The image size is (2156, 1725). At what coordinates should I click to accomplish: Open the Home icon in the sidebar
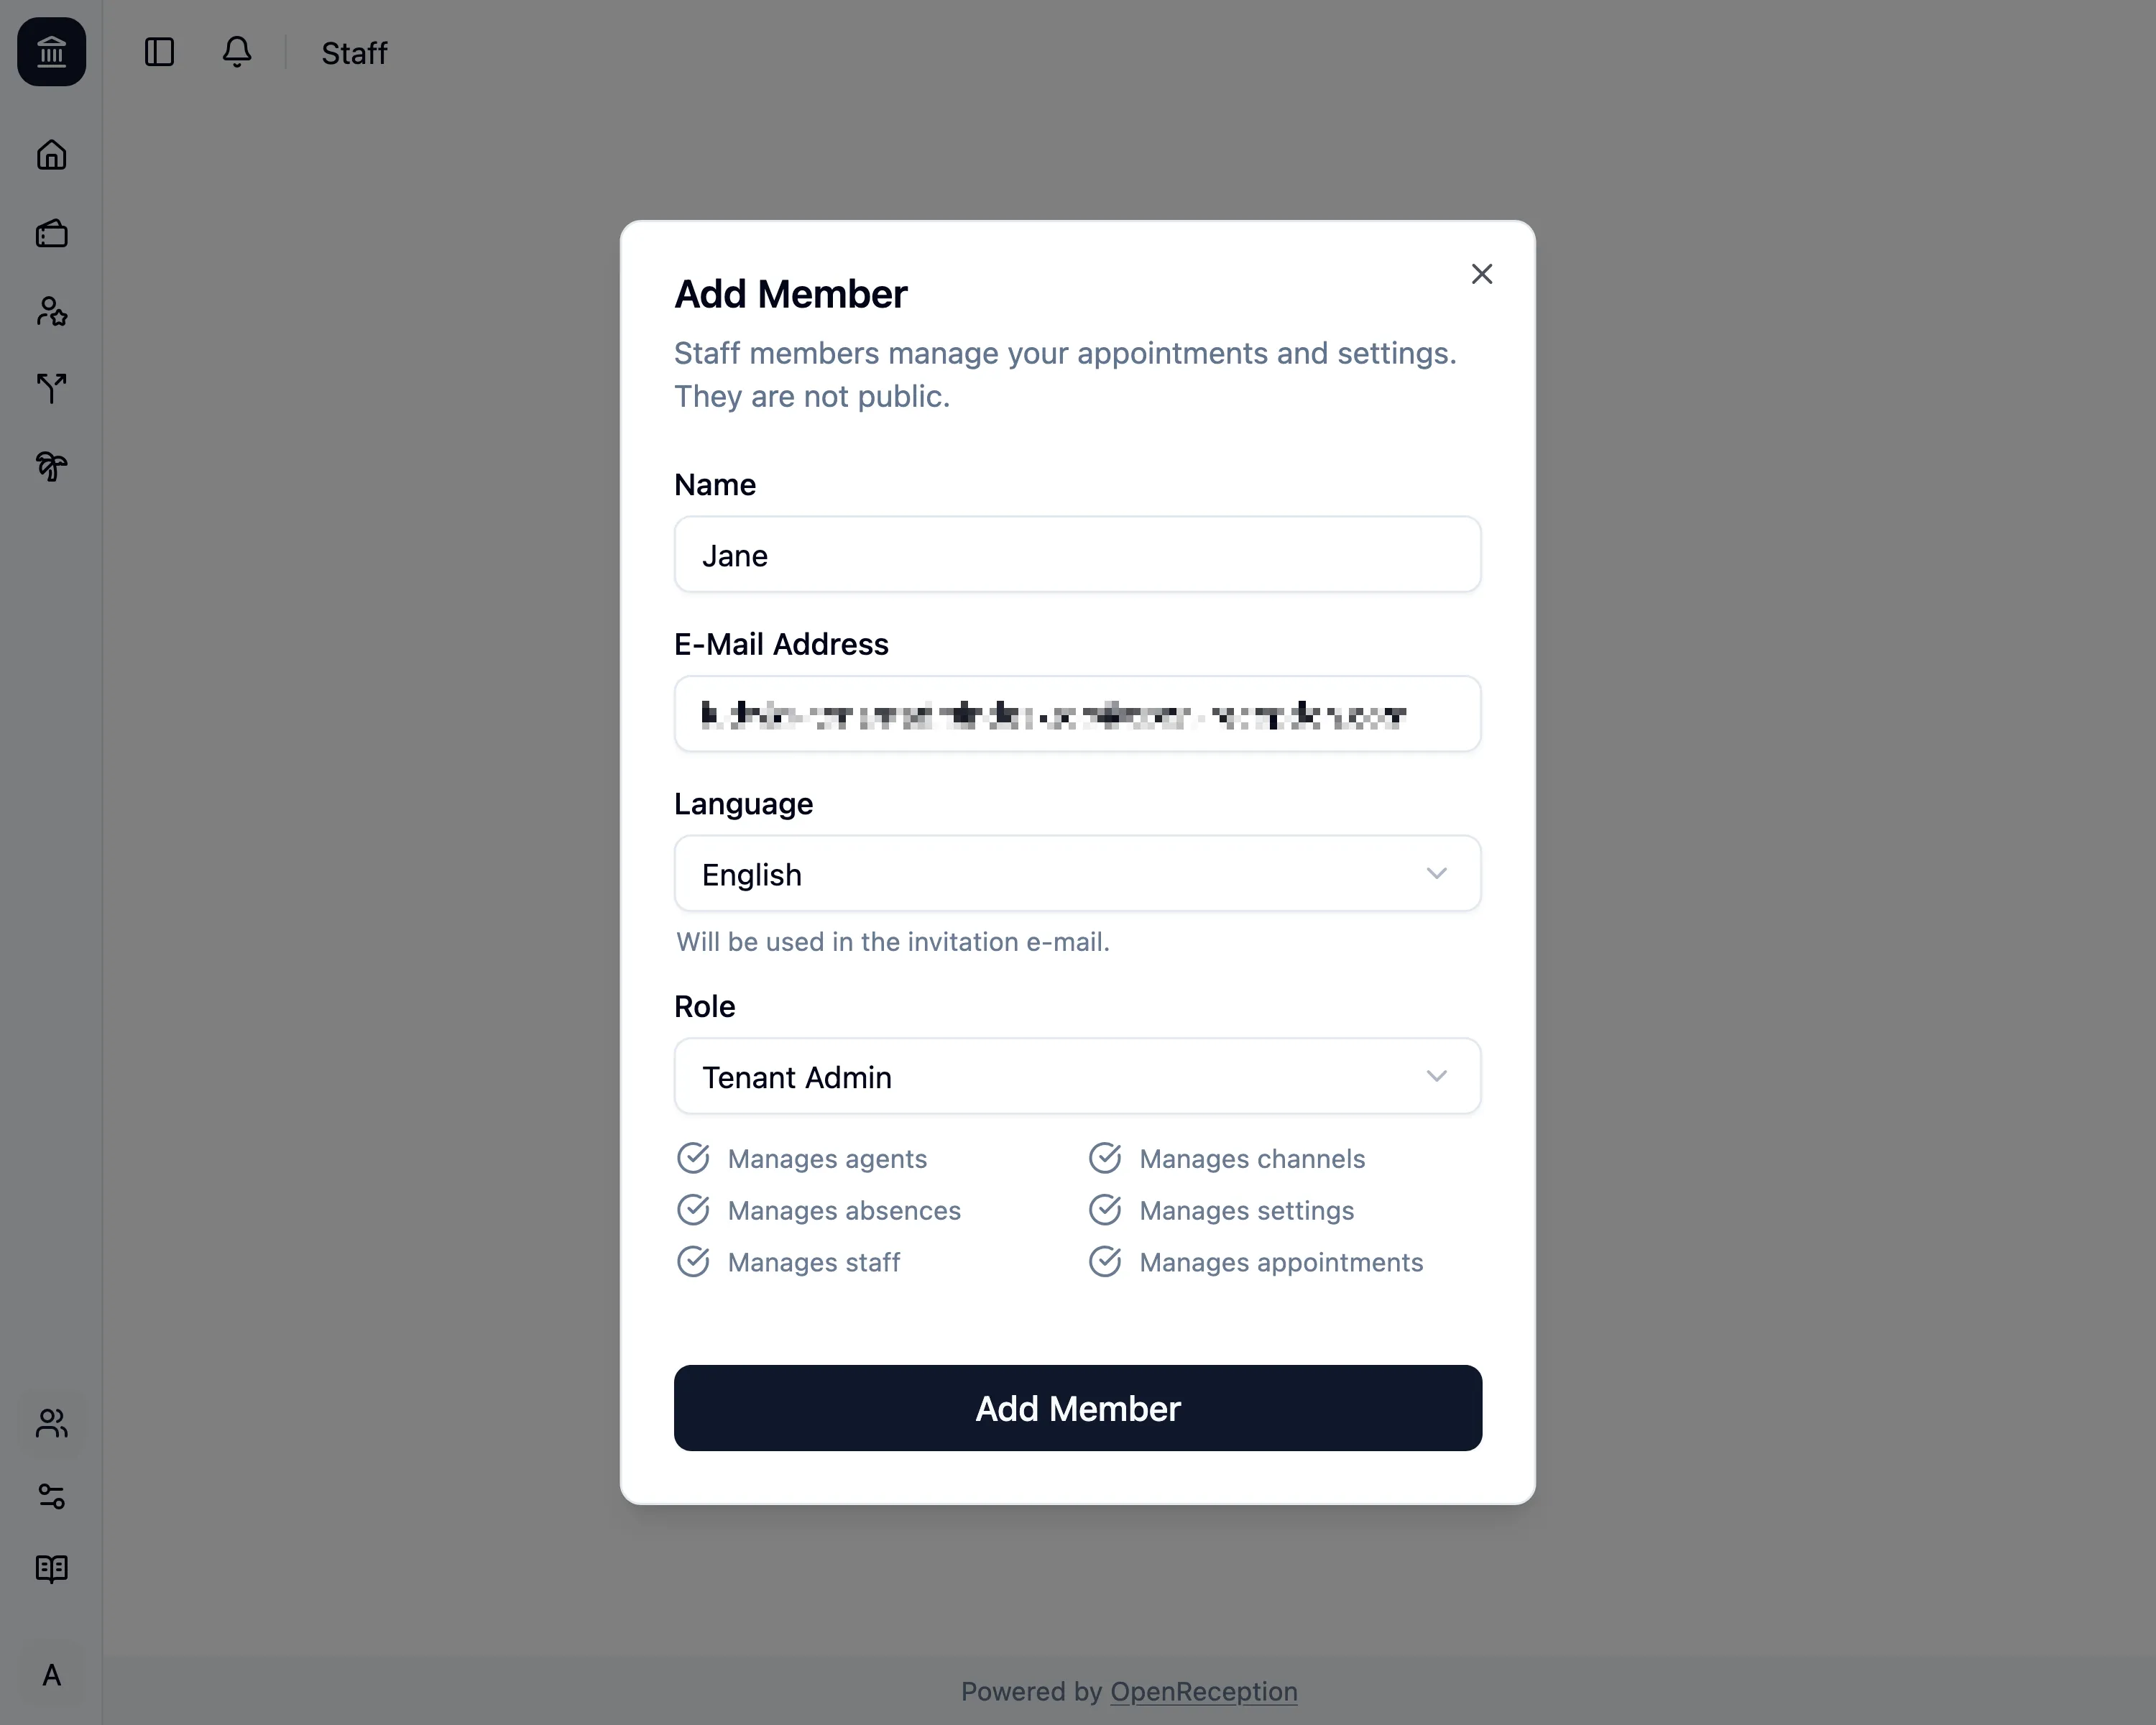pos(51,155)
